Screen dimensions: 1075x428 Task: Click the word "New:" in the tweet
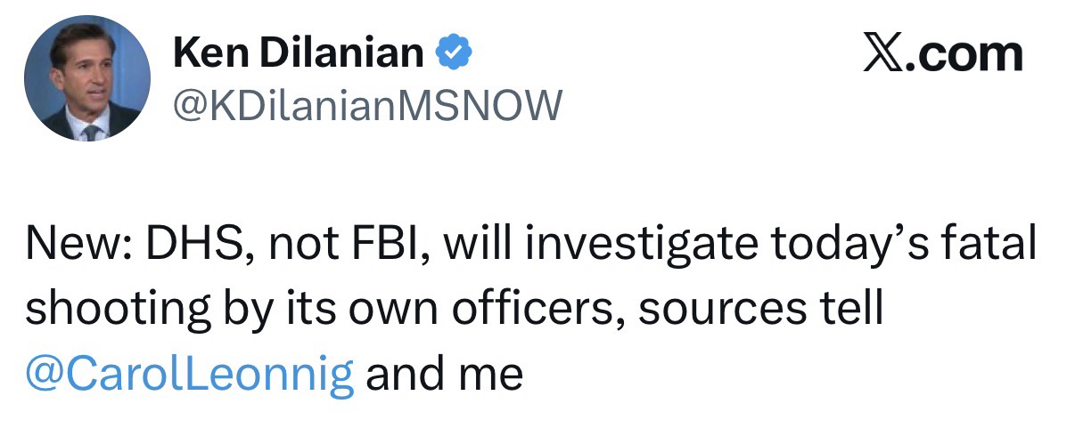(74, 245)
